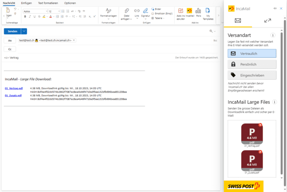This screenshot has height=192, width=287.
Task: Open the Text formatieren tab
Action: click(48, 3)
